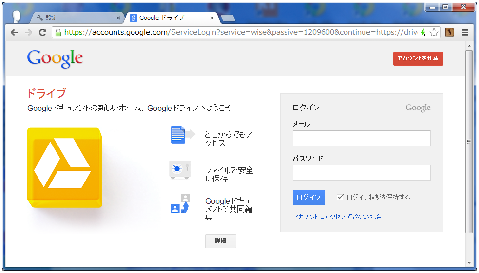The width and height of the screenshot is (479, 273).
Task: Close the Google ドライブ tab
Action: [x=211, y=18]
